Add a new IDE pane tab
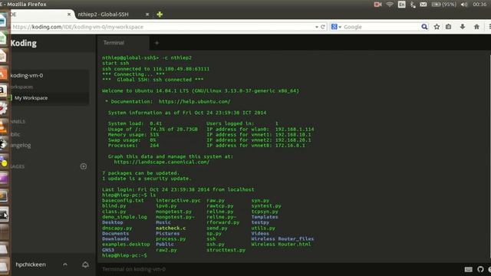The width and height of the screenshot is (491, 276). [x=157, y=43]
